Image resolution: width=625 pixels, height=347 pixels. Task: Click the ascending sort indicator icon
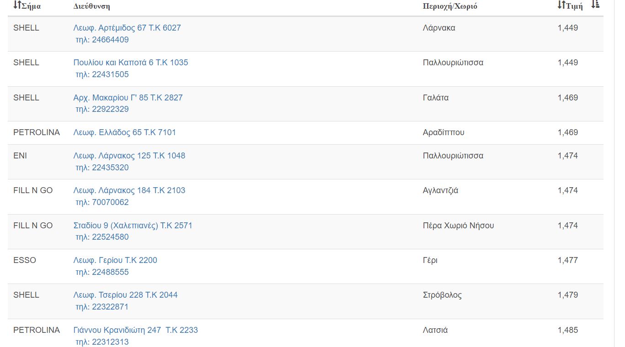tap(595, 5)
